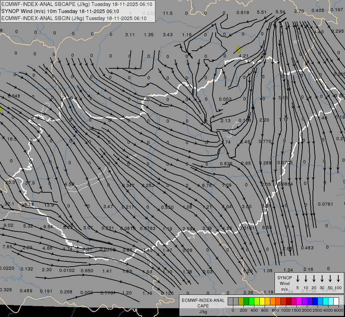Click the map value 5.51
Screen dimensions: 345x317
pyautogui.click(x=261, y=12)
